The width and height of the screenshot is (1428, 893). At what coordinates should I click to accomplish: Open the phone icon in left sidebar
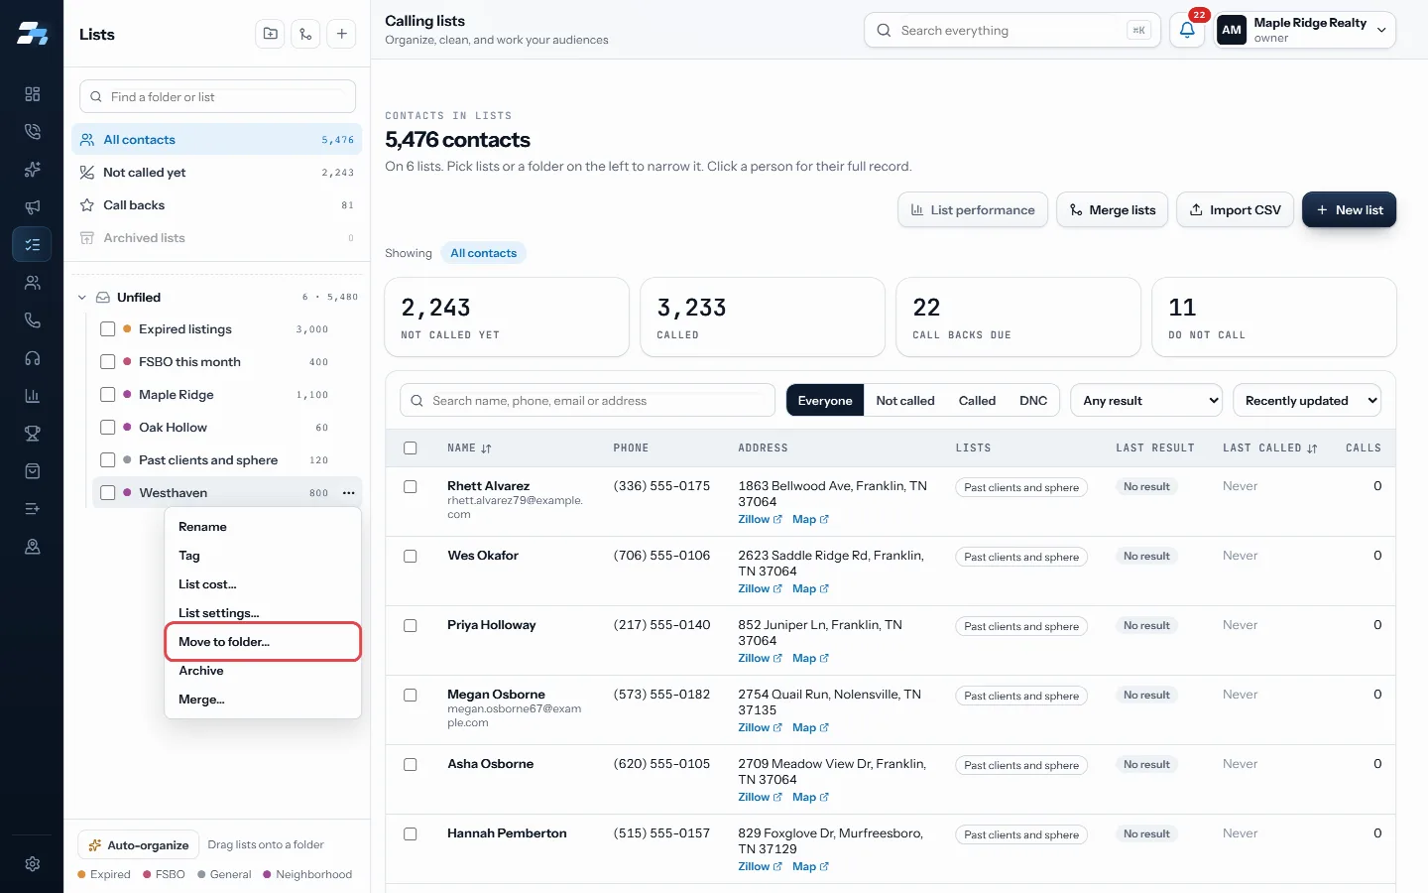(32, 320)
